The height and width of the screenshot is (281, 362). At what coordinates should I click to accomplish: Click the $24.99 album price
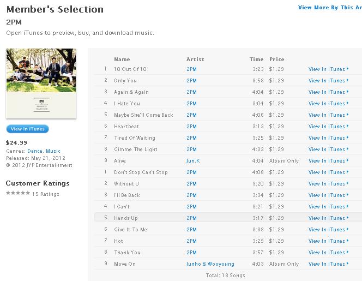click(16, 143)
